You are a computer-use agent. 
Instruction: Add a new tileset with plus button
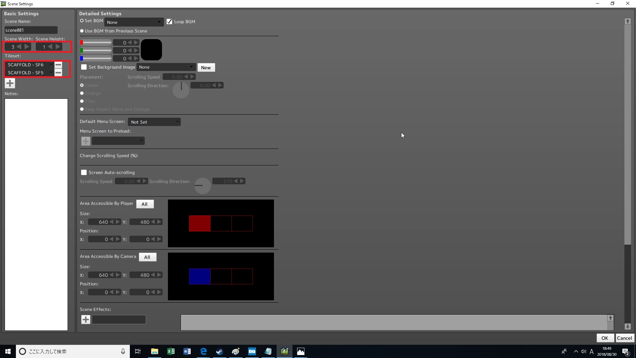click(x=10, y=83)
